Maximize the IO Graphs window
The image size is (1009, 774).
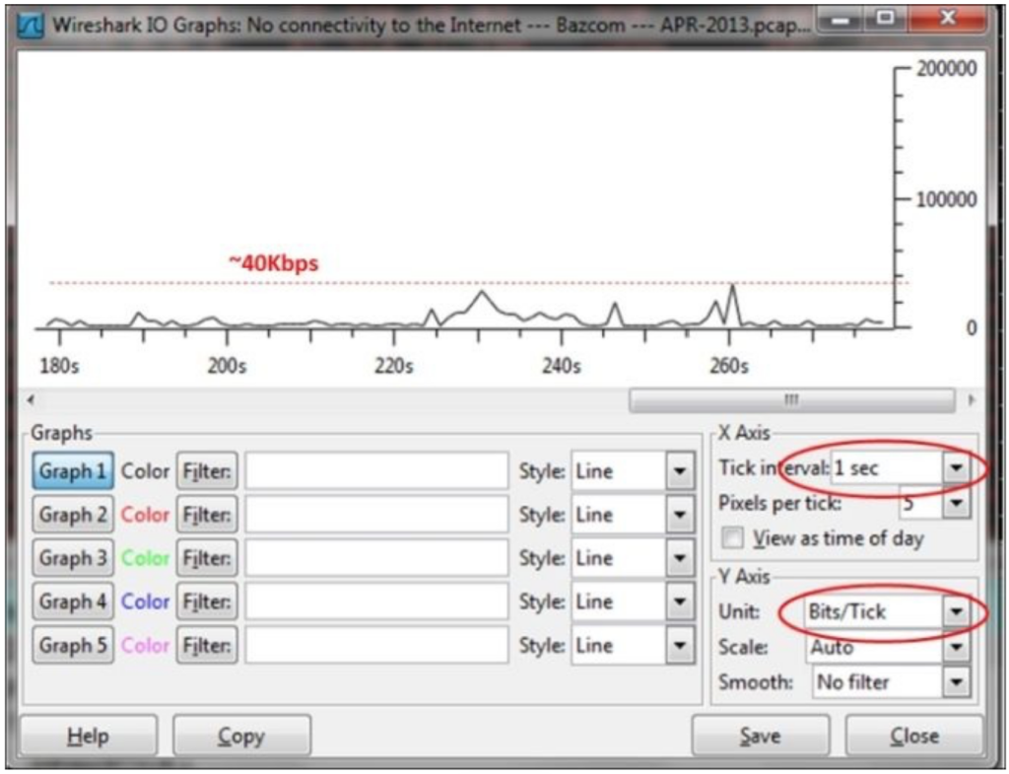pos(886,20)
